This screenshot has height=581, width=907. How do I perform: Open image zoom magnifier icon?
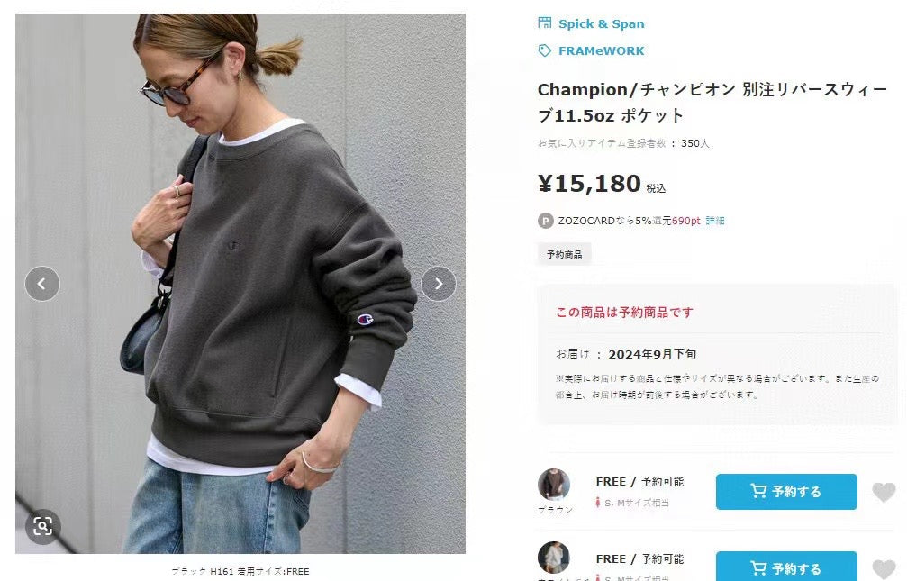43,526
